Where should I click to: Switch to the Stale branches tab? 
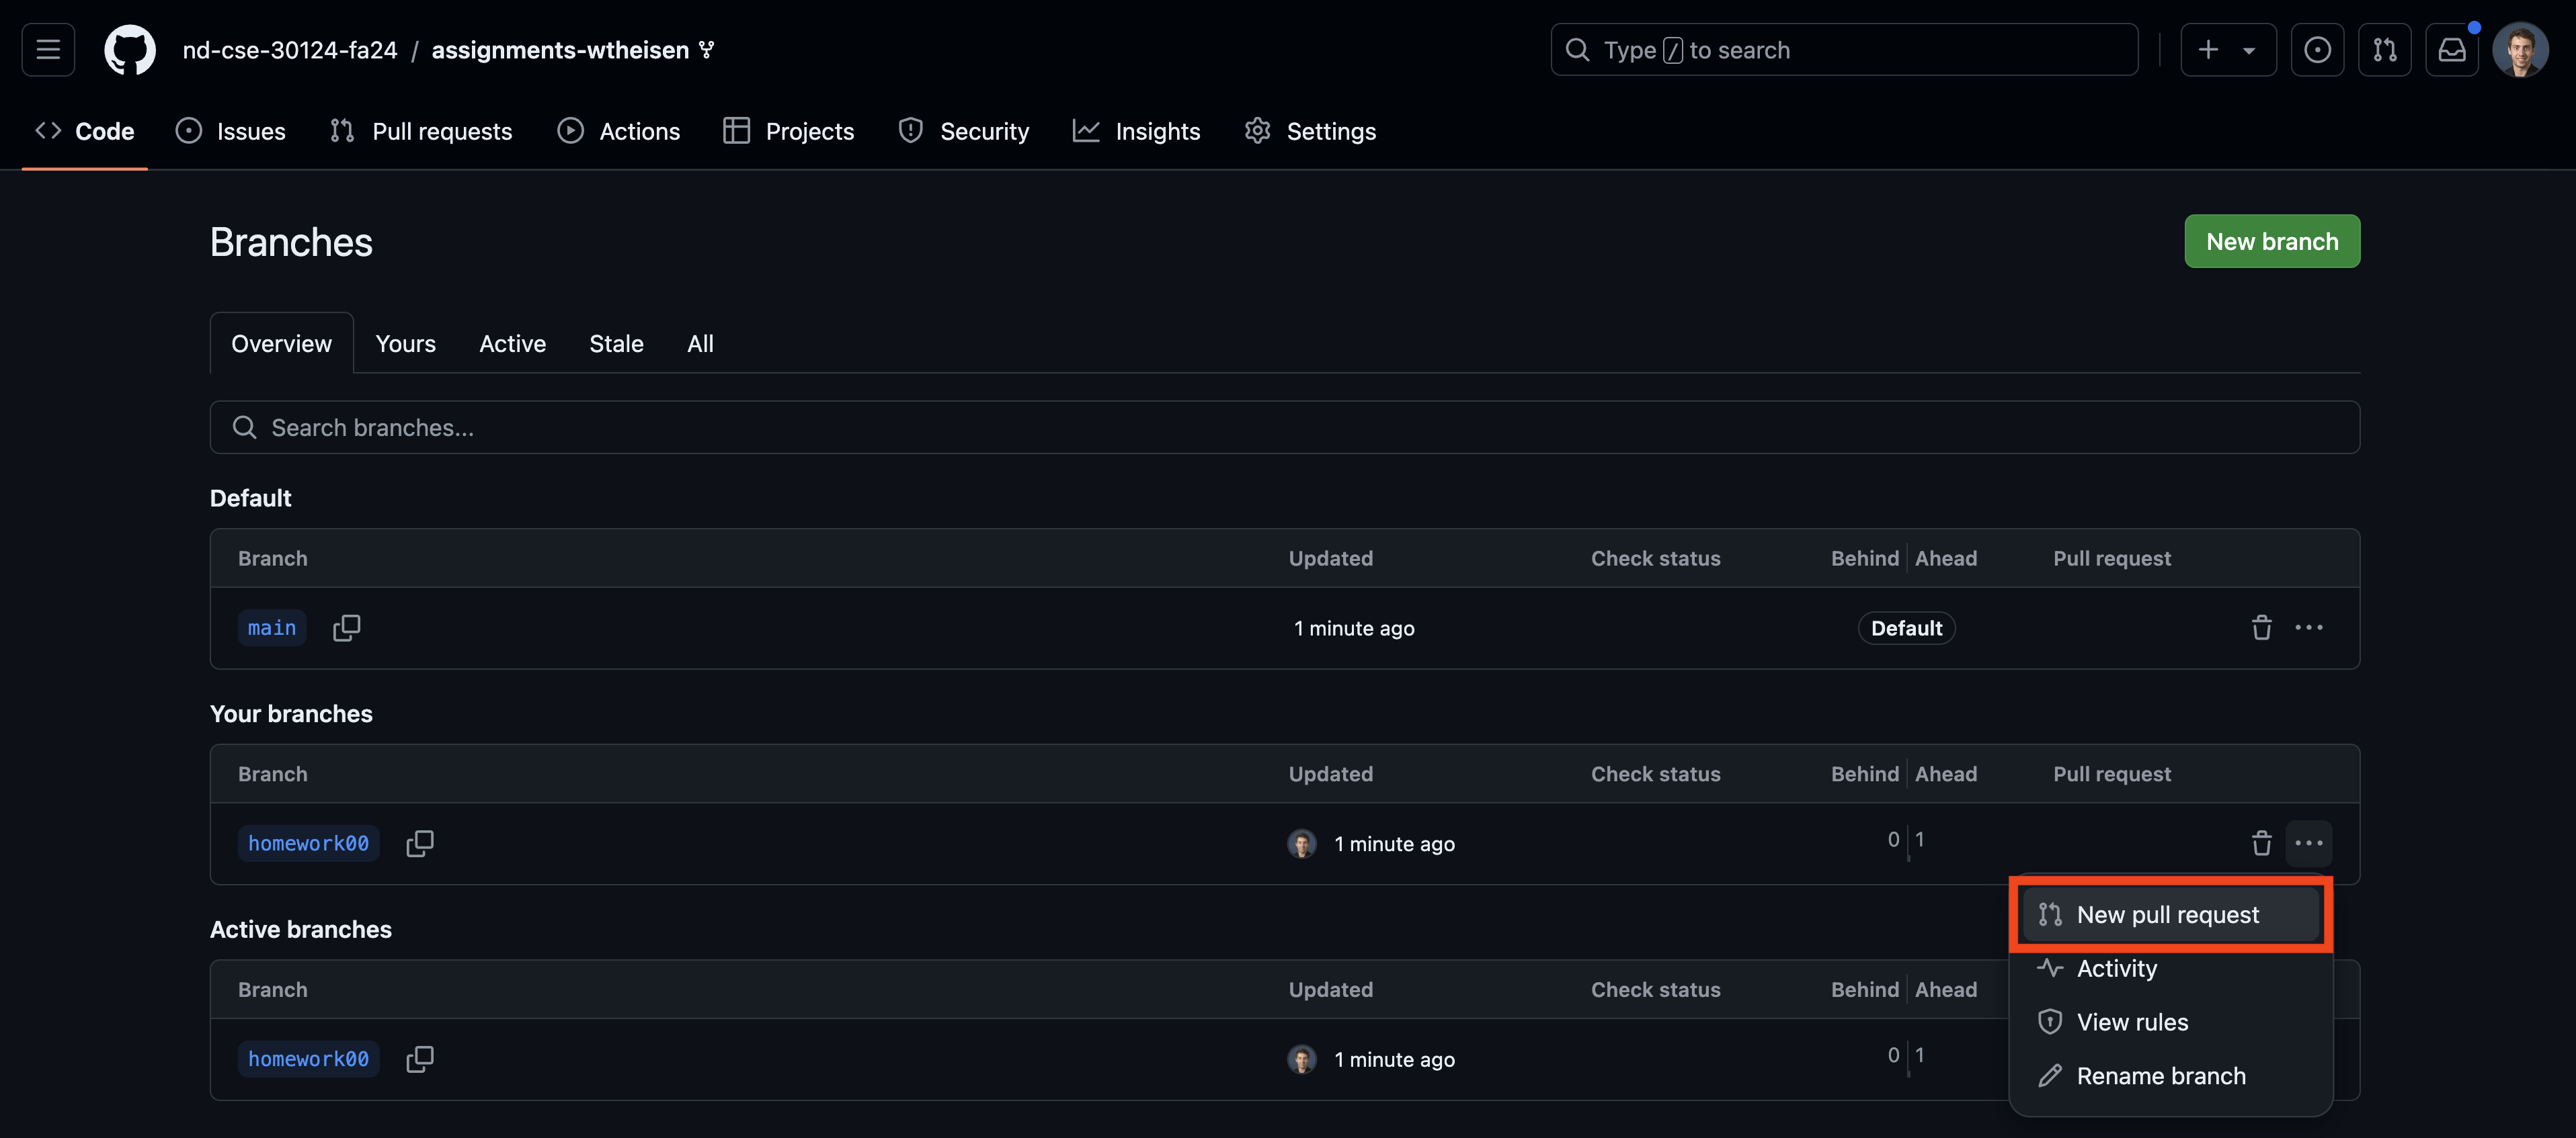(616, 344)
